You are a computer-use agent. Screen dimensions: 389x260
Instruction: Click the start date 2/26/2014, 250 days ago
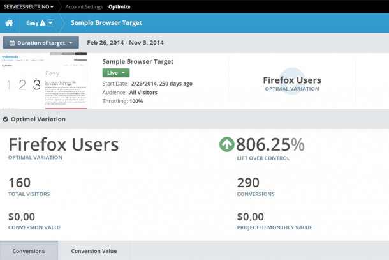pyautogui.click(x=162, y=84)
